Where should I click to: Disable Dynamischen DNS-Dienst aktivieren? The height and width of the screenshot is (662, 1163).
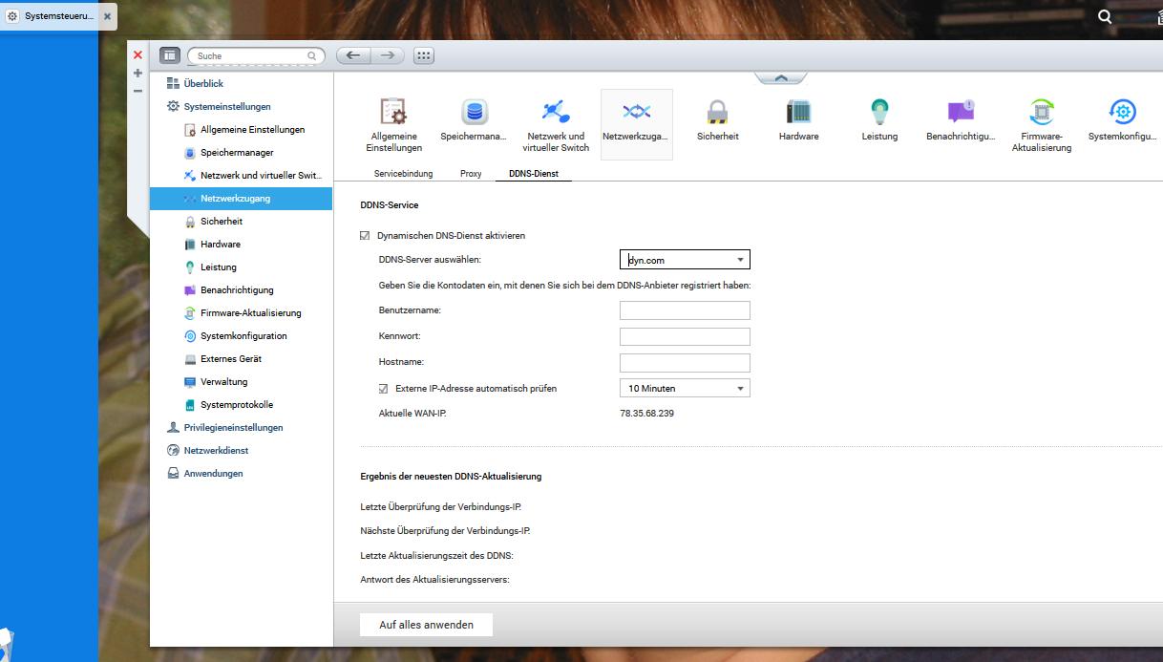[364, 235]
